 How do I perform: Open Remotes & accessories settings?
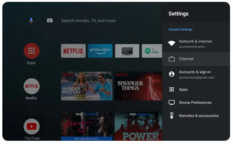196,116
